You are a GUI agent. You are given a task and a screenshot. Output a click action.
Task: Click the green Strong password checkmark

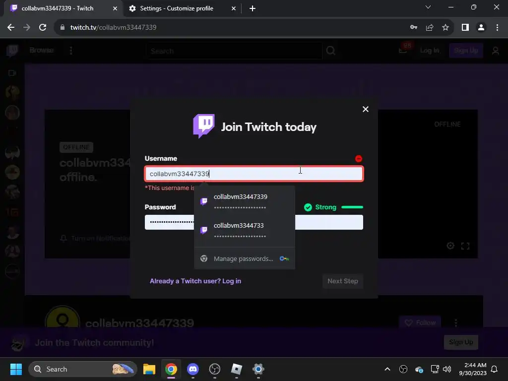[308, 207]
